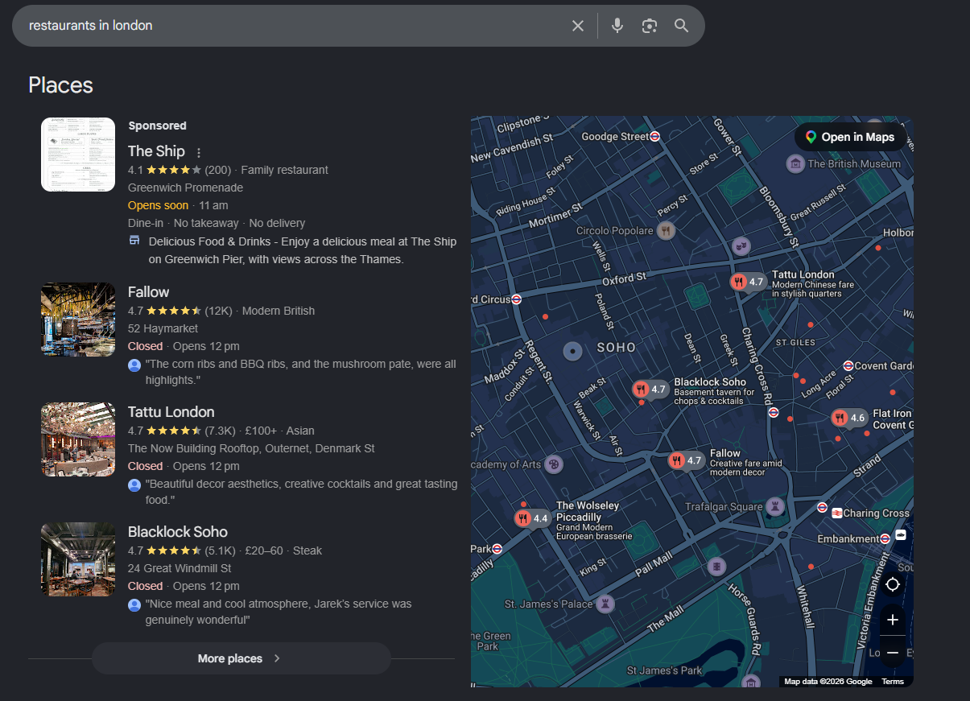Image resolution: width=970 pixels, height=701 pixels.
Task: Select Tattu London 4.7 map pin
Action: coord(748,282)
